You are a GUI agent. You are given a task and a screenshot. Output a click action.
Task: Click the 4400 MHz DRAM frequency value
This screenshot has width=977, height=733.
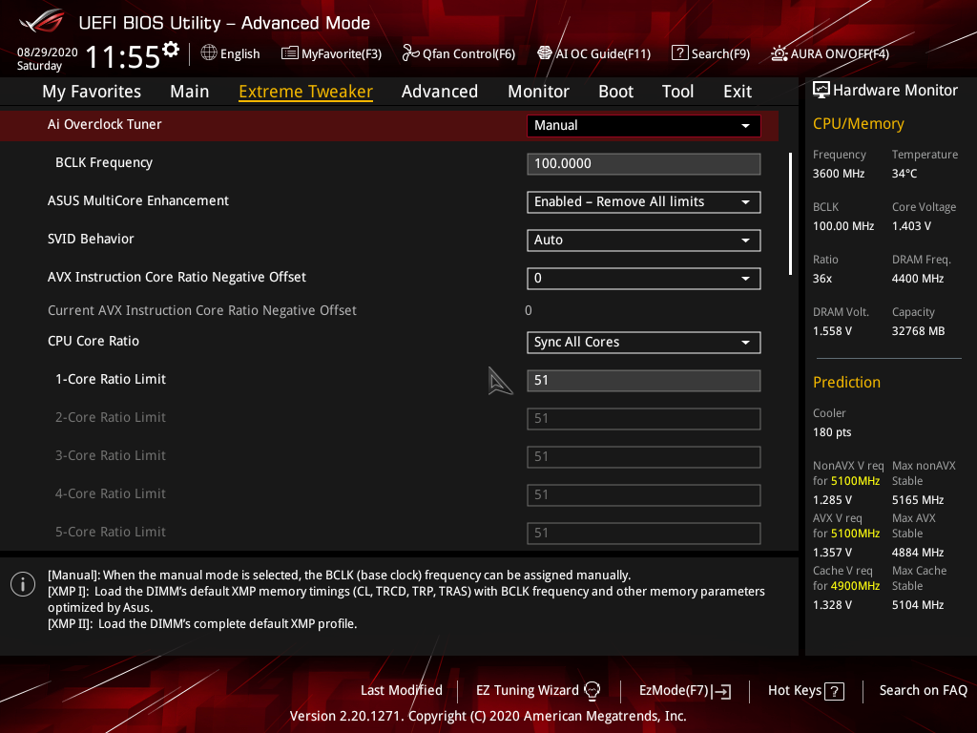(x=917, y=279)
